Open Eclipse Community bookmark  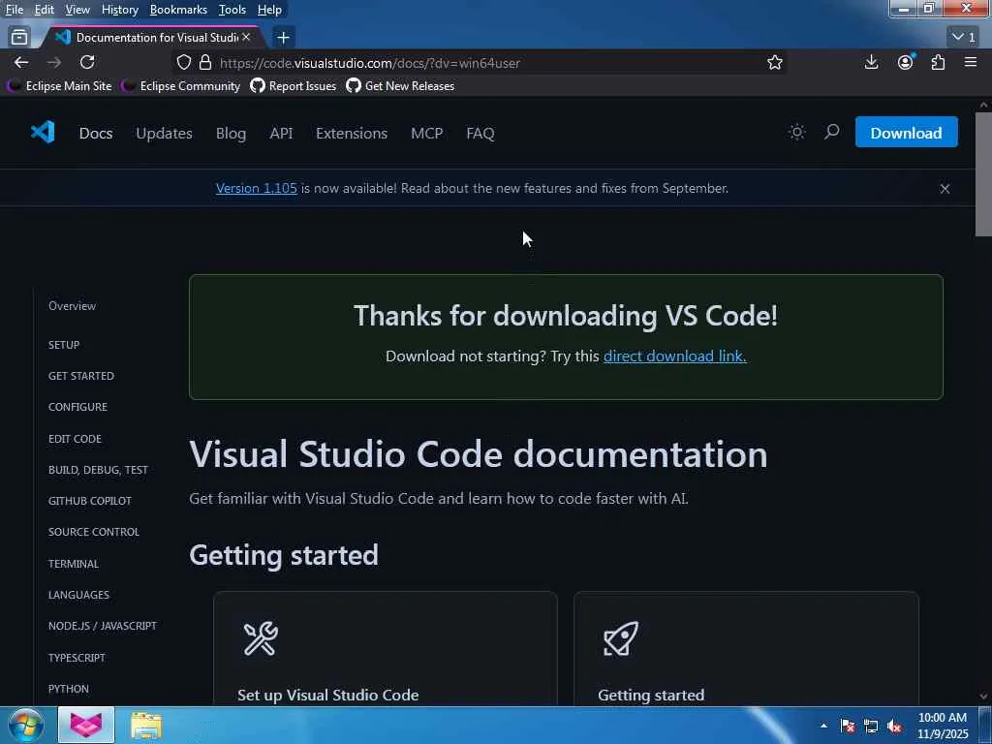pos(181,86)
